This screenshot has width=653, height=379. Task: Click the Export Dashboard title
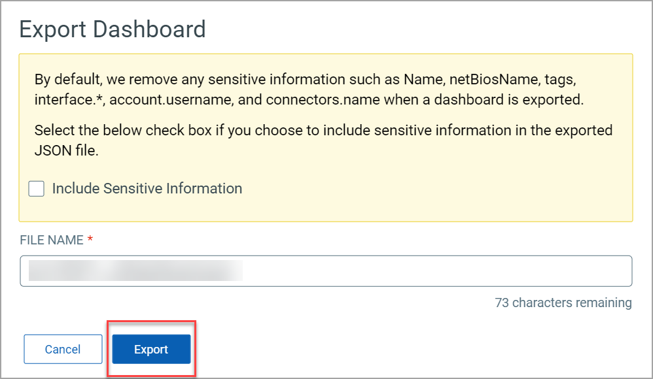pyautogui.click(x=113, y=29)
